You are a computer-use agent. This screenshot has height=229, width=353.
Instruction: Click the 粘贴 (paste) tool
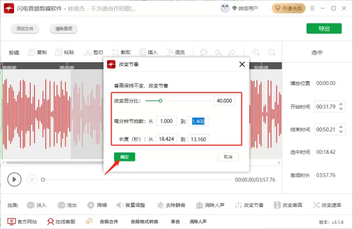point(65,52)
